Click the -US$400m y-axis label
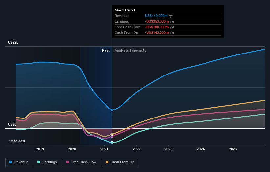 16,141
